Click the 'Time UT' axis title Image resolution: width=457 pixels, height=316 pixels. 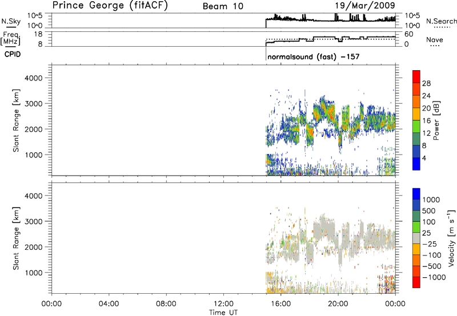coord(223,313)
